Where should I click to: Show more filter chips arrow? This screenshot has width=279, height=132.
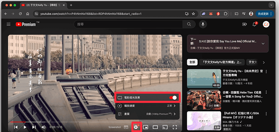(x=264, y=62)
